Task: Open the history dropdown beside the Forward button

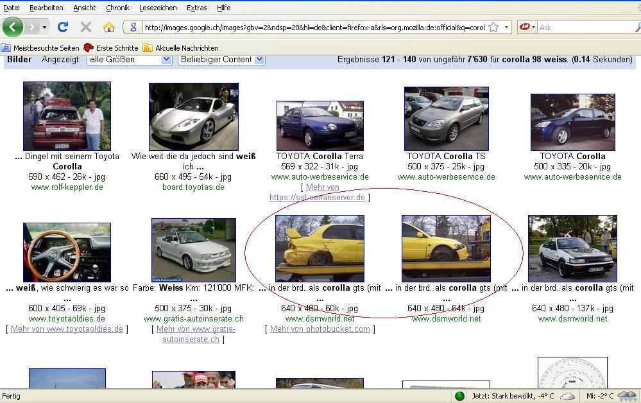Action: 44,28
